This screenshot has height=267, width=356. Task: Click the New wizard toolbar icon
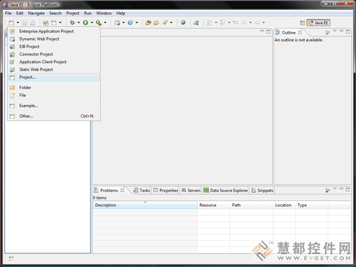coord(12,23)
